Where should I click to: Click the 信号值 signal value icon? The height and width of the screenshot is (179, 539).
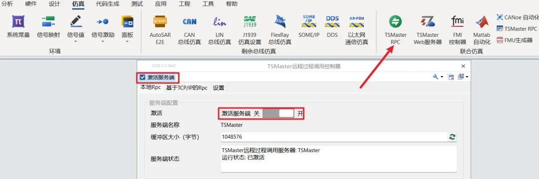76,22
